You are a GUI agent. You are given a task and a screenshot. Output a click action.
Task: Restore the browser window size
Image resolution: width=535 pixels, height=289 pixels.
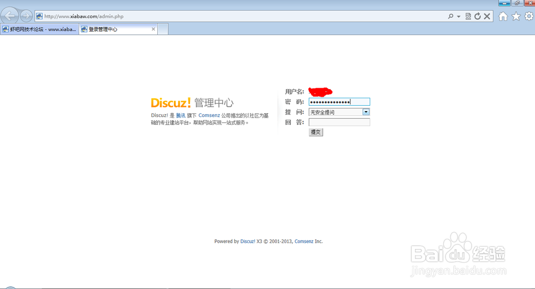[x=517, y=3]
